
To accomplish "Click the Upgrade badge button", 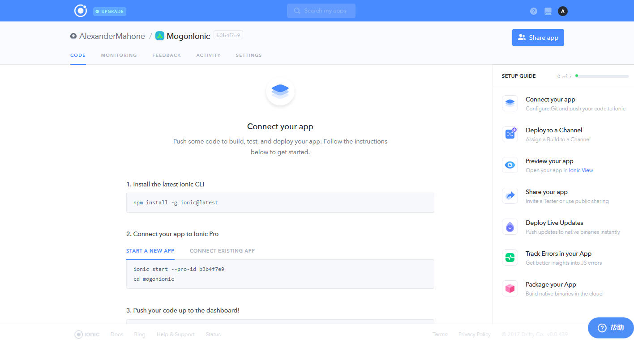I will [110, 11].
